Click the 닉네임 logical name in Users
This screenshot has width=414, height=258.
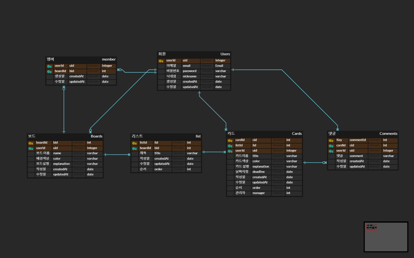(x=171, y=76)
